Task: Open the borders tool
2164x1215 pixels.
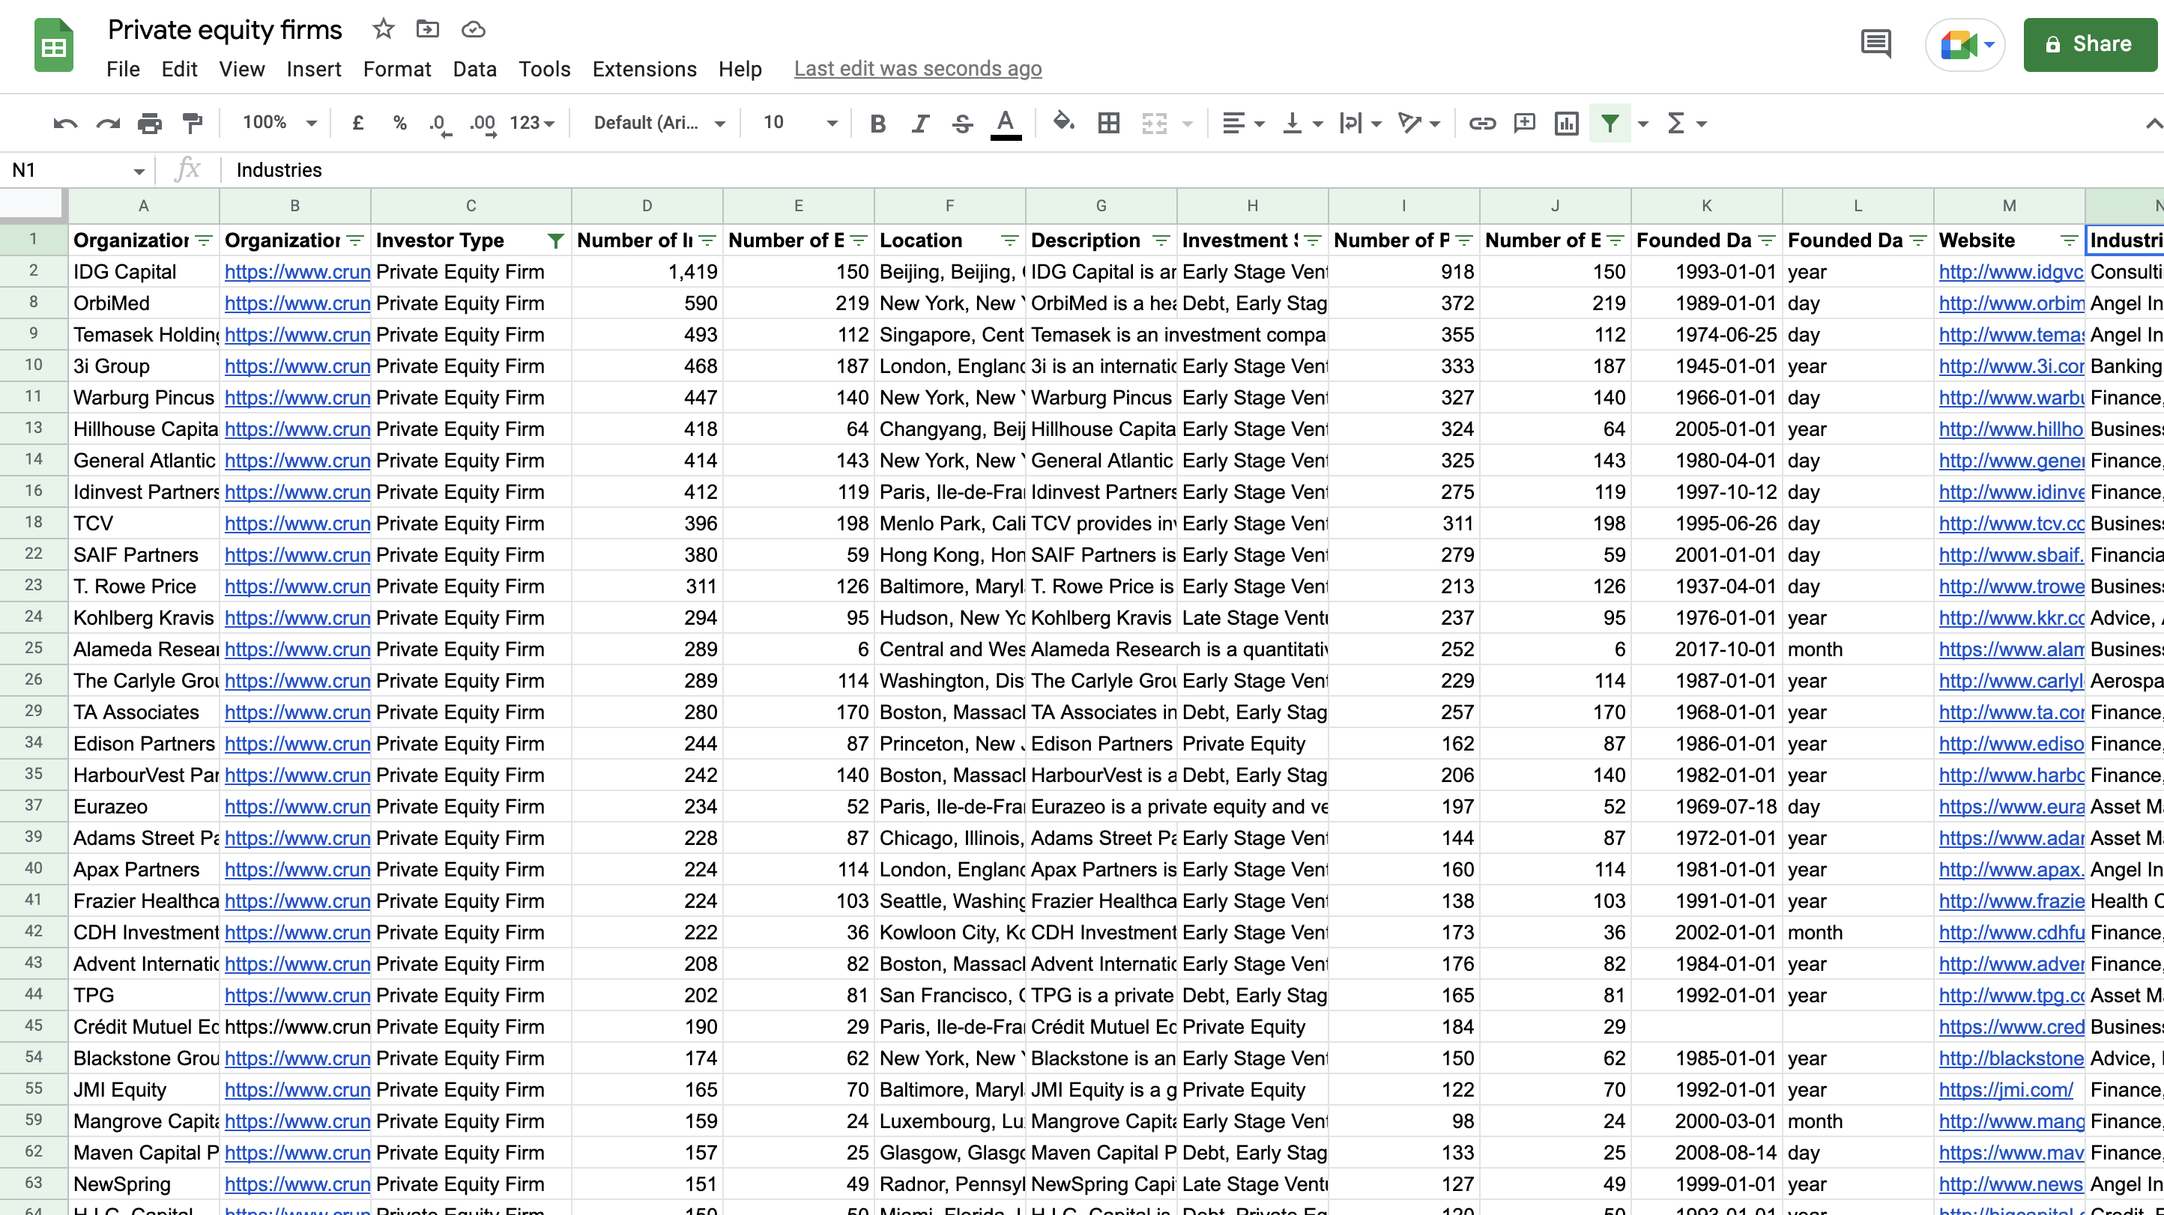Action: 1108,124
